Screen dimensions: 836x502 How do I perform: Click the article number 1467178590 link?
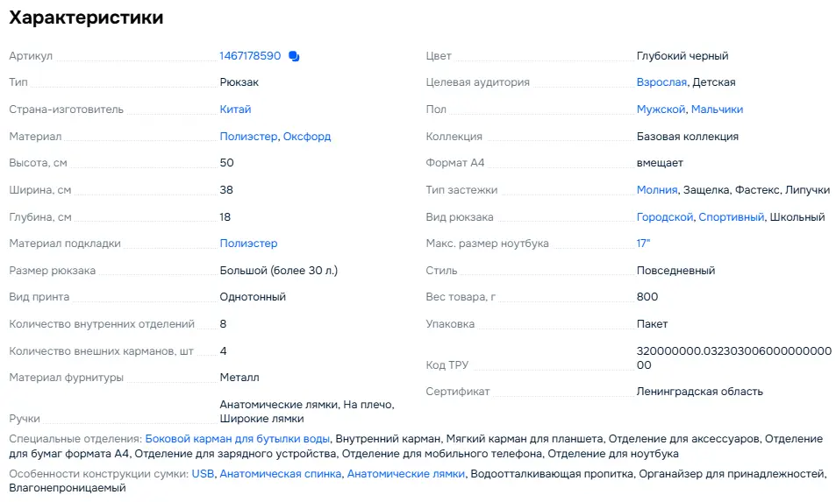pyautogui.click(x=250, y=56)
